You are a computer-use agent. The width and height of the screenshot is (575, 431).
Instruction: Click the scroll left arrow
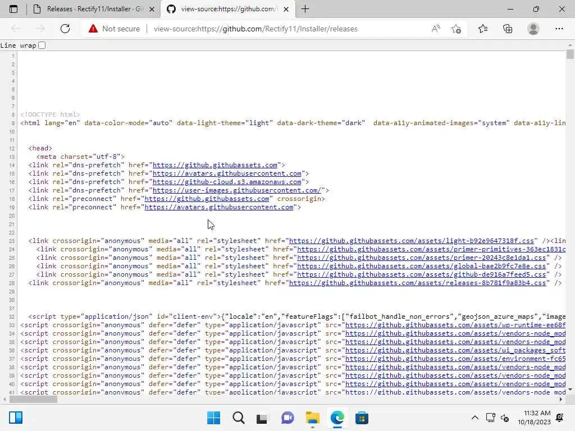[4, 400]
